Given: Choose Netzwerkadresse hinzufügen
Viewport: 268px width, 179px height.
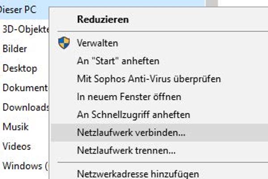Looking at the screenshot, I should coord(138,173).
